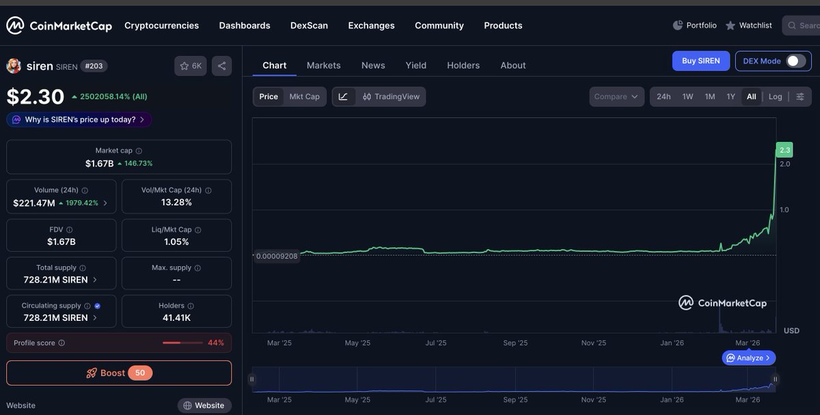This screenshot has height=415, width=820.
Task: Click Market cap info icon
Action: coord(139,151)
